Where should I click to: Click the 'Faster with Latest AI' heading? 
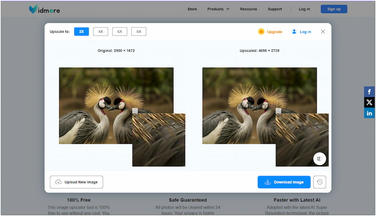[x=297, y=200]
